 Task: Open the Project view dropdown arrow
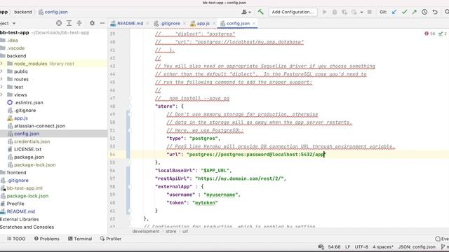14,23
